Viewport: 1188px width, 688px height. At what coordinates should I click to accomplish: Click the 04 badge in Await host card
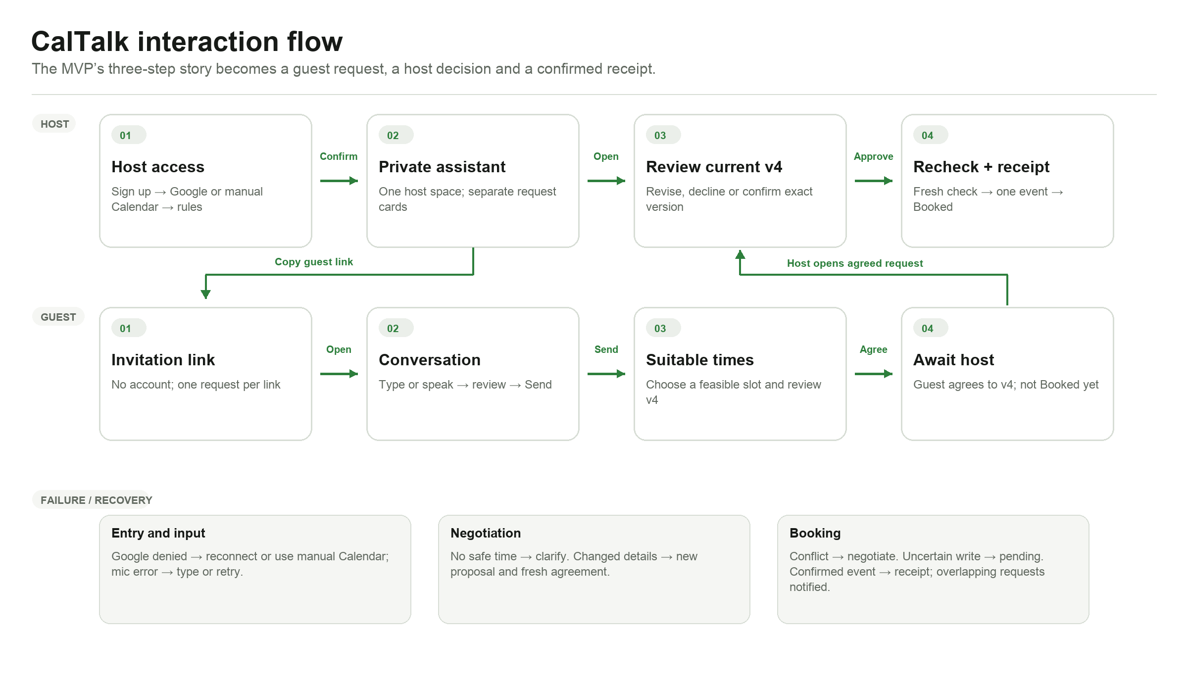tap(931, 328)
